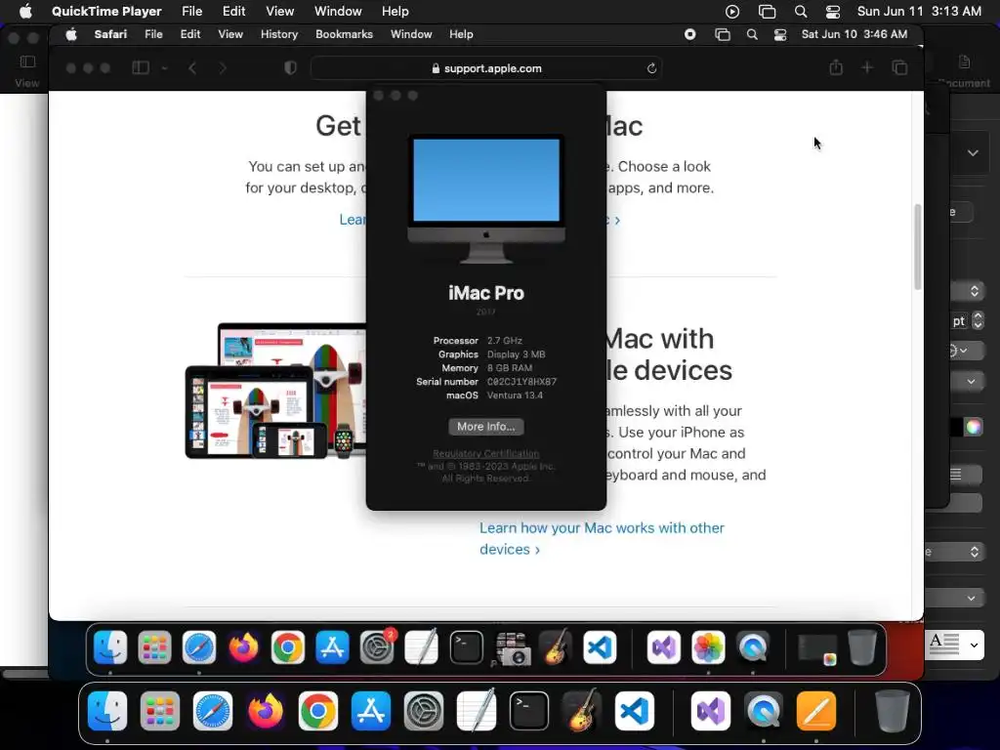Open purple Visual Studio in the bottom system dock

[711, 711]
